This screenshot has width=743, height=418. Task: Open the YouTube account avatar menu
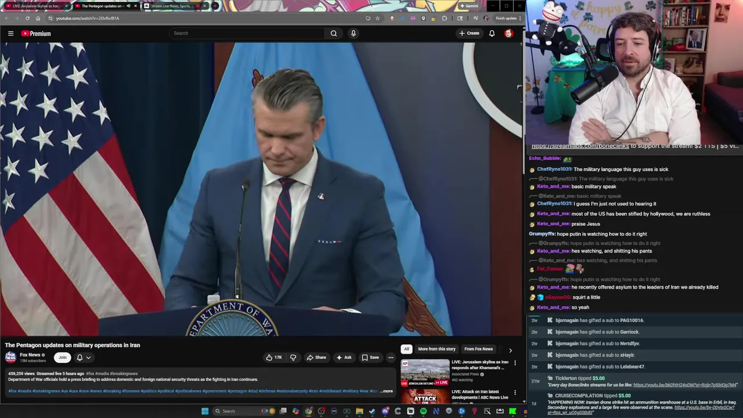508,33
